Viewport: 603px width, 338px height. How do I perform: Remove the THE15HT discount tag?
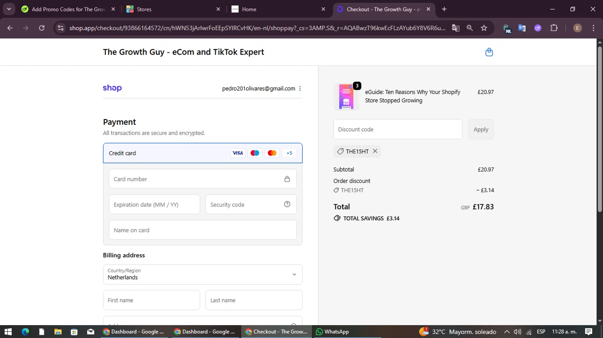click(x=375, y=151)
